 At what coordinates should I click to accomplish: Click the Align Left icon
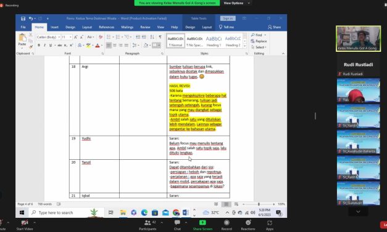pos(109,45)
